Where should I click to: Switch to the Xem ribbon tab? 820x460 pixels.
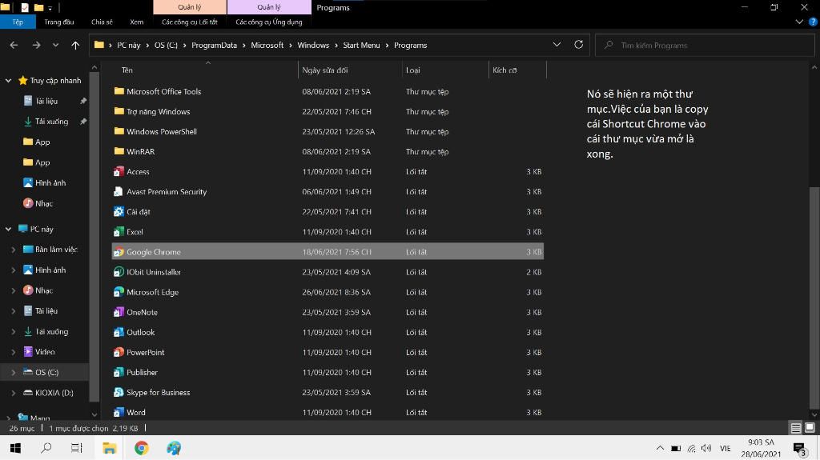pyautogui.click(x=136, y=22)
